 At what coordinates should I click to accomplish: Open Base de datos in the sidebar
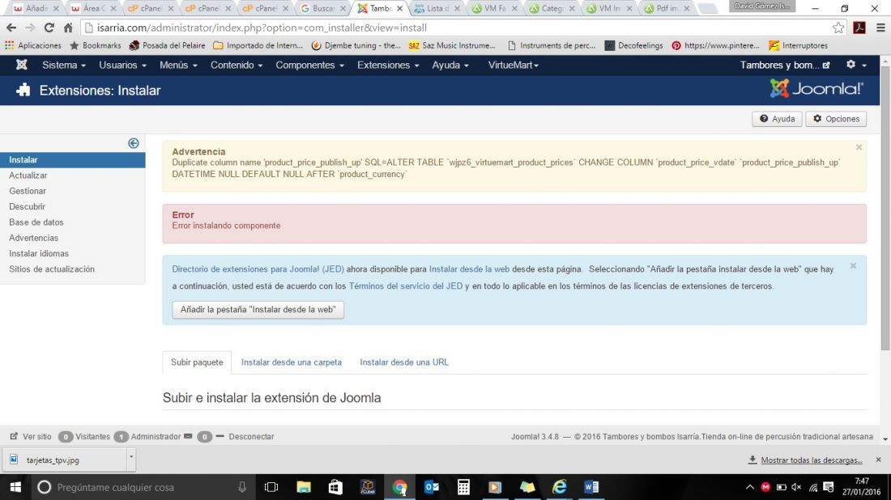click(36, 222)
